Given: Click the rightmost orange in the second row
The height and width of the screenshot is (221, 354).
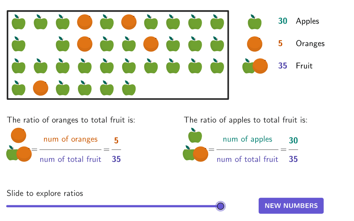Looking at the screenshot, I should [151, 44].
